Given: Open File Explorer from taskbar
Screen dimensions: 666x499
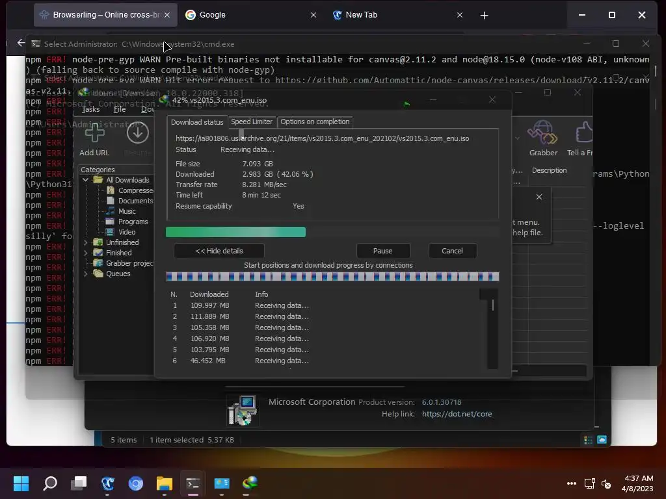Looking at the screenshot, I should [165, 483].
